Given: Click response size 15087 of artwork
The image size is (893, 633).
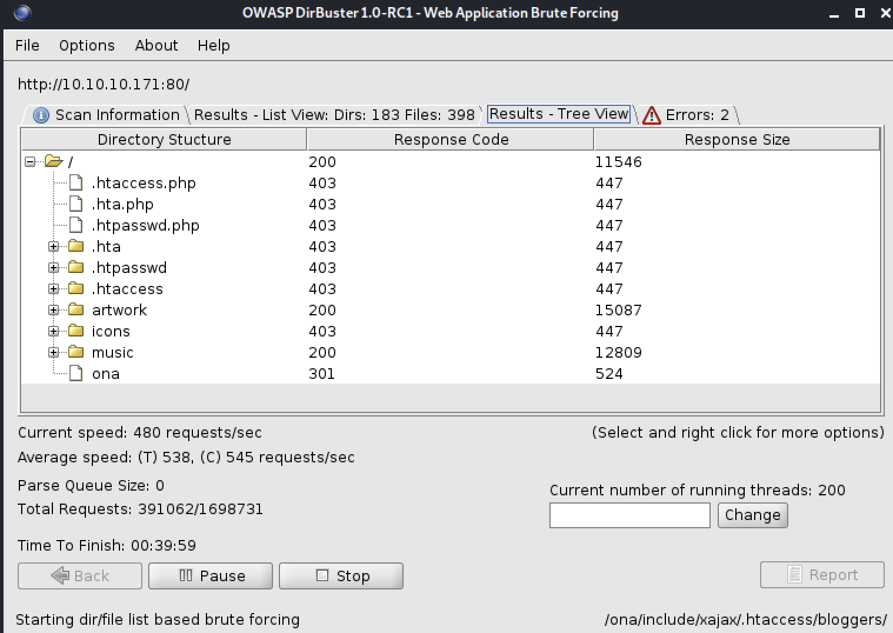Looking at the screenshot, I should tap(618, 310).
